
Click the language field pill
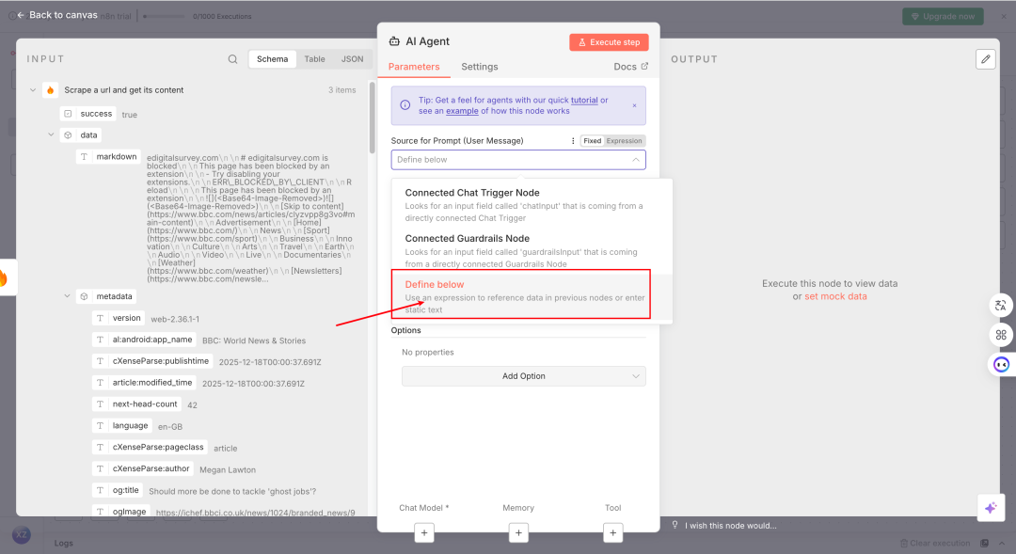122,426
